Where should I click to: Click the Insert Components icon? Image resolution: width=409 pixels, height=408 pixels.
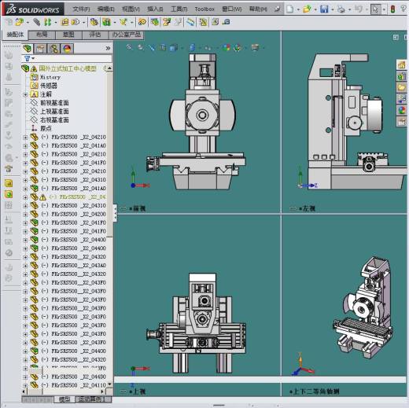19,22
